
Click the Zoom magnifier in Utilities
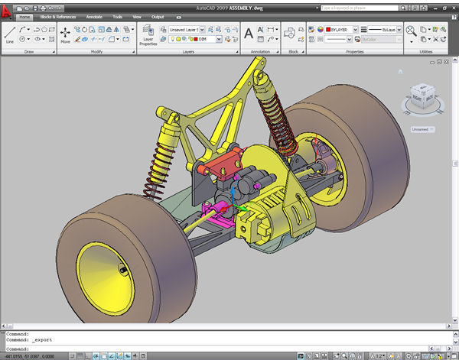click(x=411, y=31)
